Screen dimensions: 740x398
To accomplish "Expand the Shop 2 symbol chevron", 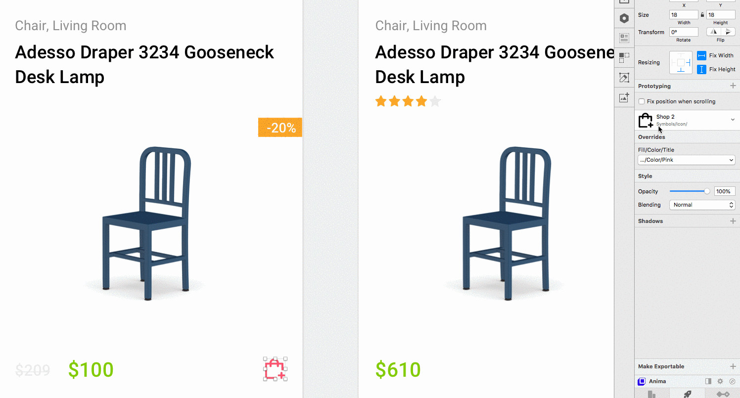I will click(733, 119).
